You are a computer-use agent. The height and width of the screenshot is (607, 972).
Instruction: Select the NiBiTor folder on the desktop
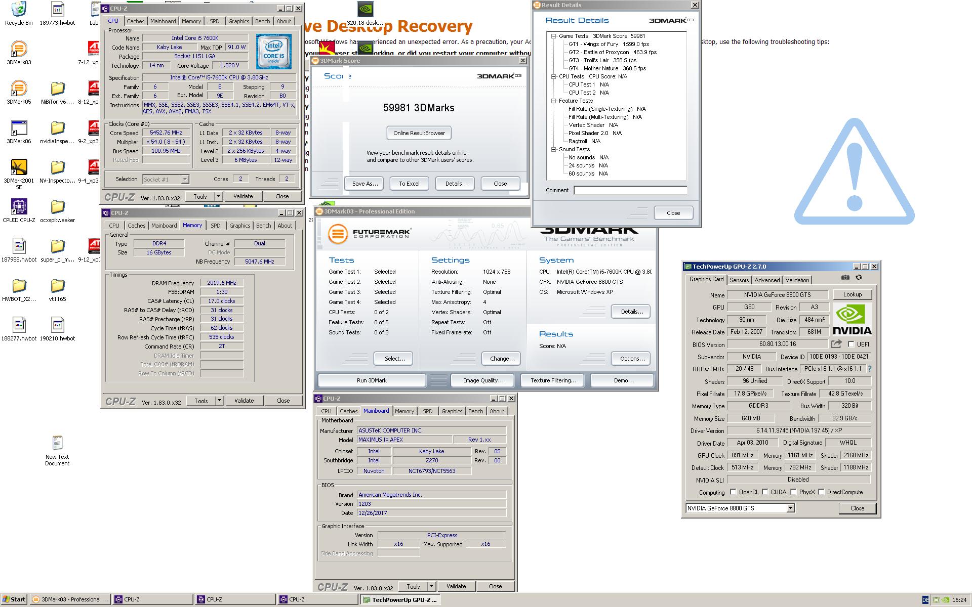click(58, 92)
